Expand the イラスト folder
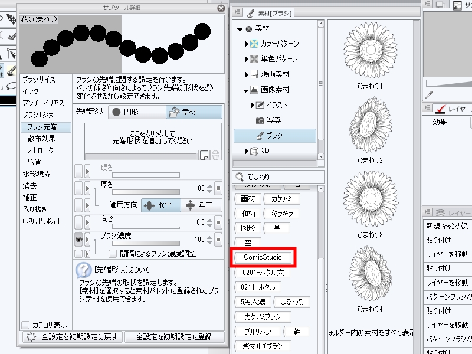472x354 pixels. [x=253, y=105]
